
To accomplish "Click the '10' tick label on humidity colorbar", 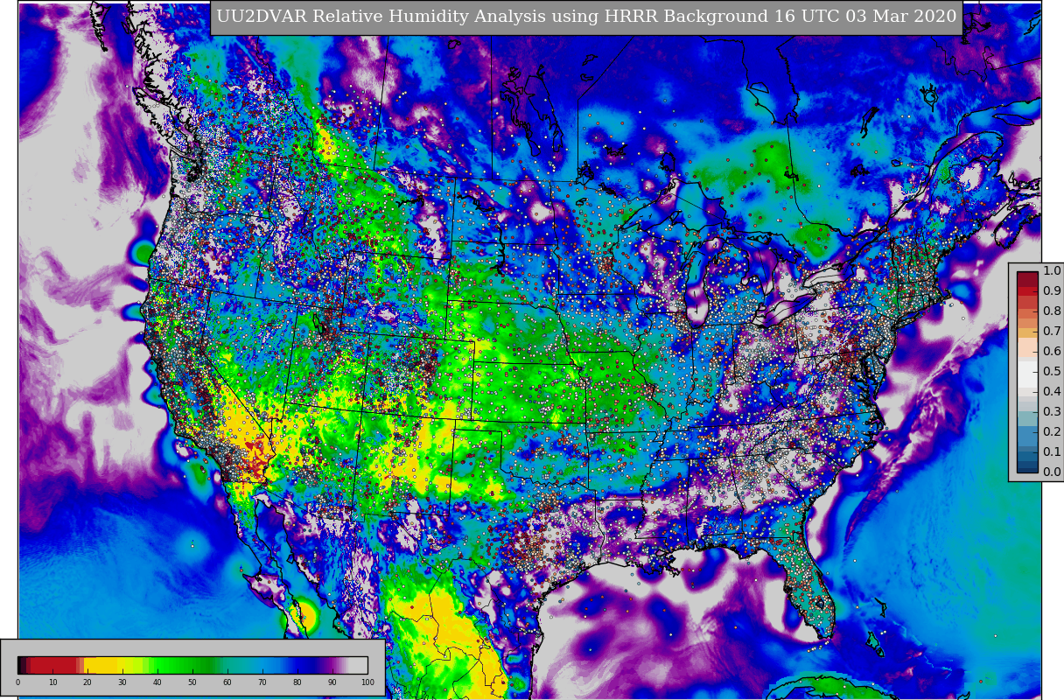I will click(52, 682).
